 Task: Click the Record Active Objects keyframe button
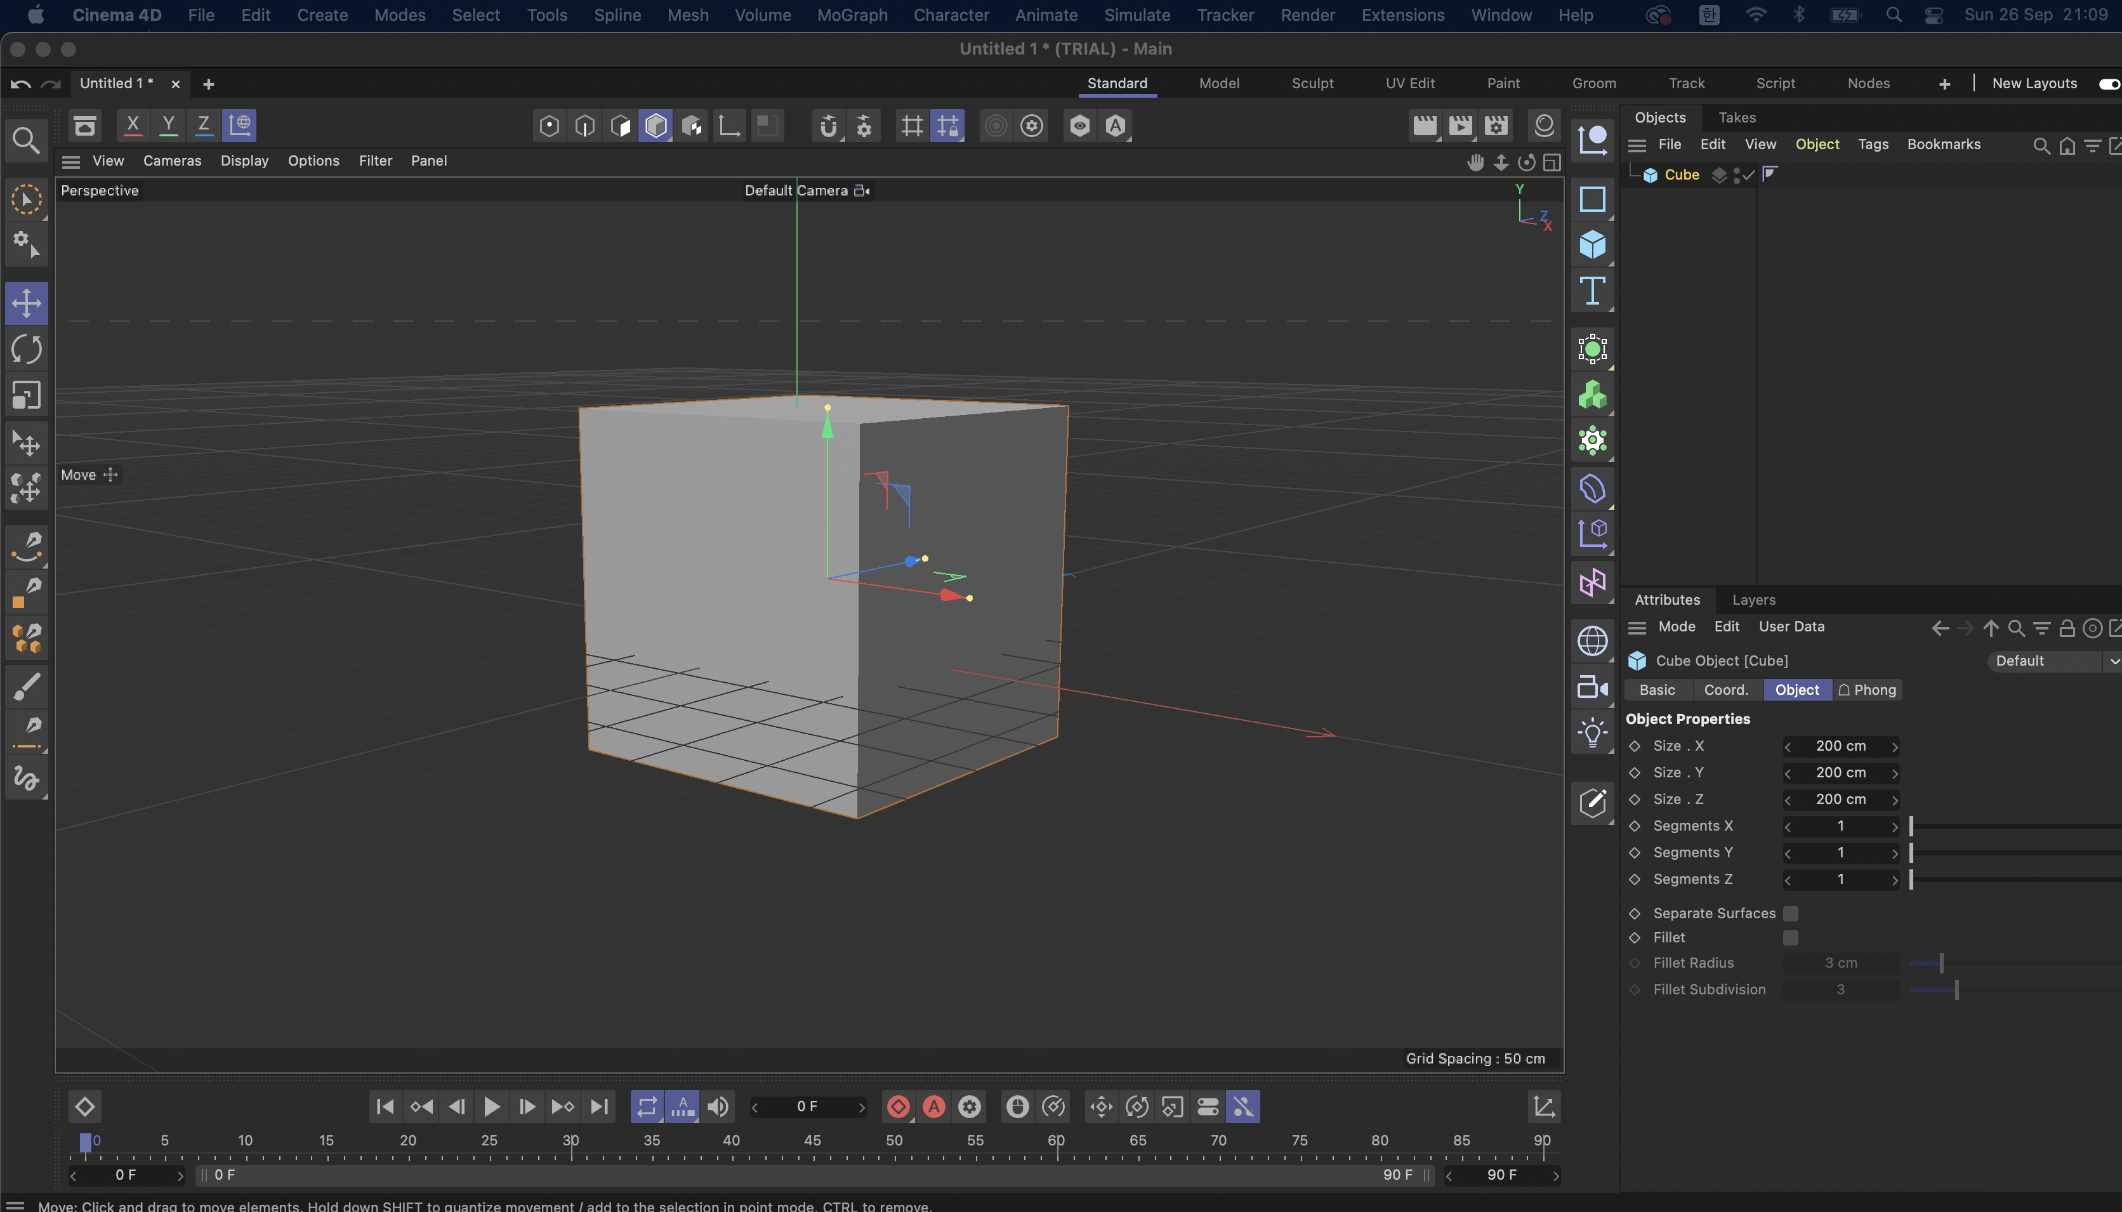coord(899,1106)
